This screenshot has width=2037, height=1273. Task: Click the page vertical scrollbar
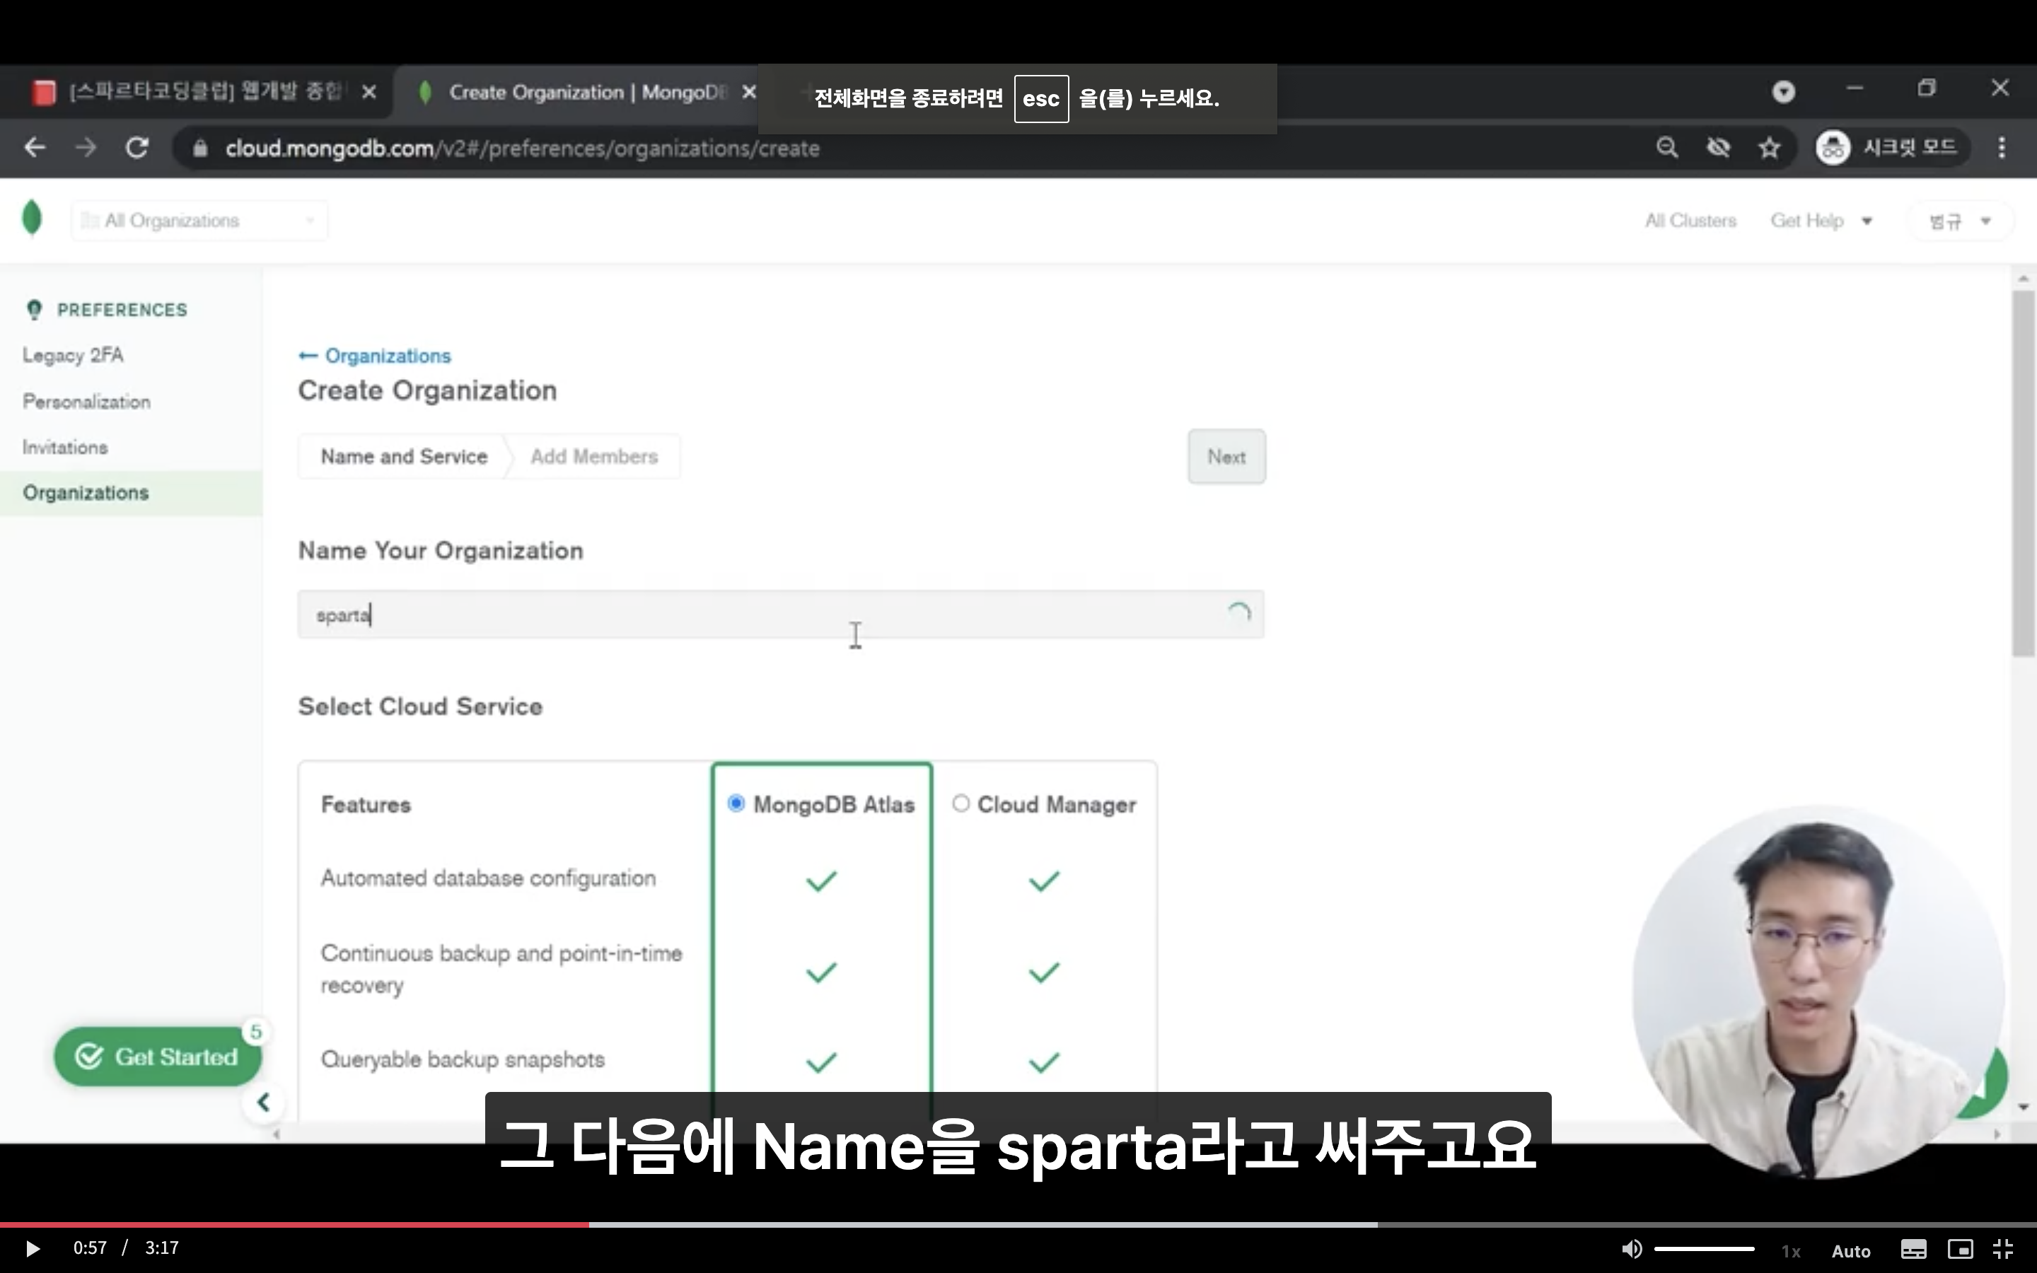(2024, 473)
